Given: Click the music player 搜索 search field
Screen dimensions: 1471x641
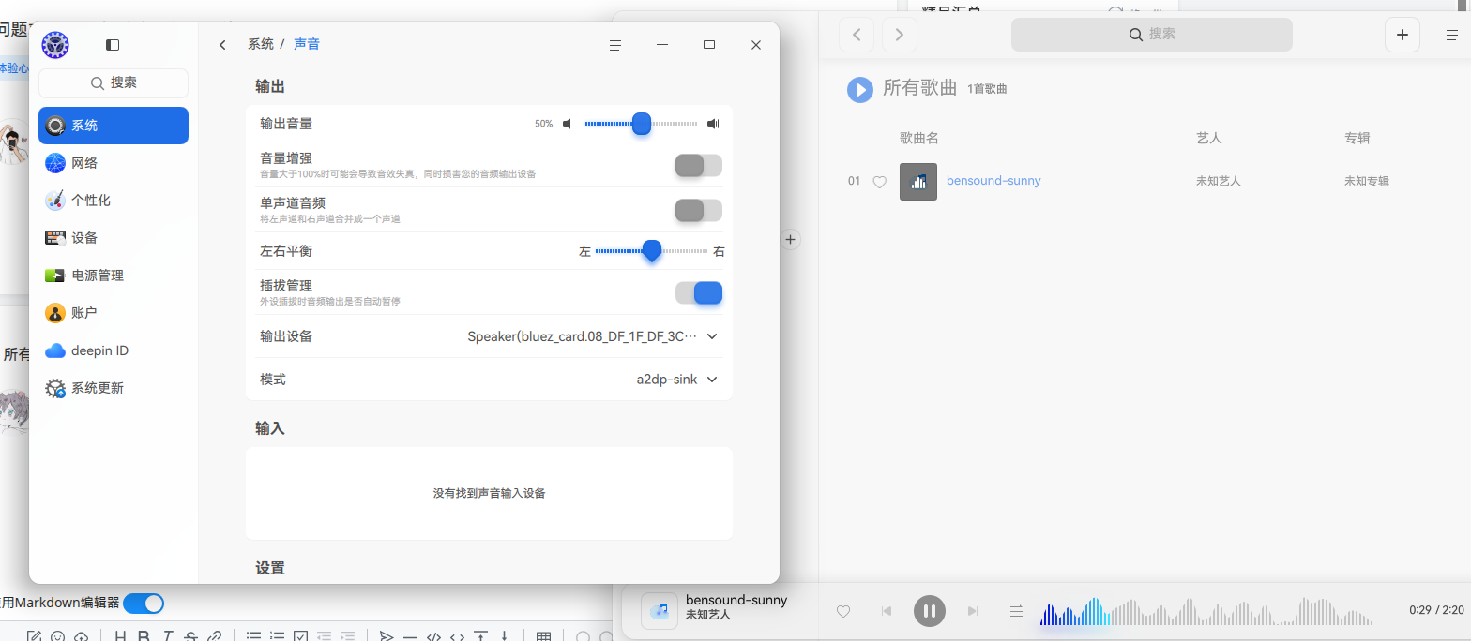Looking at the screenshot, I should click(1151, 35).
